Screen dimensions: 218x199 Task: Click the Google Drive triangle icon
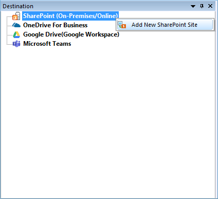coord(16,34)
